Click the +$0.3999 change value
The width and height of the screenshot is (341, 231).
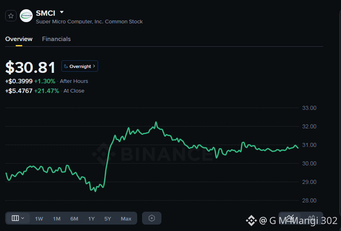click(x=19, y=81)
